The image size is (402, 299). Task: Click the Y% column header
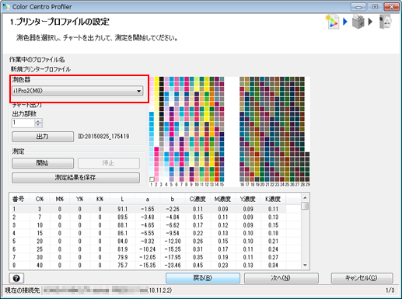point(80,199)
